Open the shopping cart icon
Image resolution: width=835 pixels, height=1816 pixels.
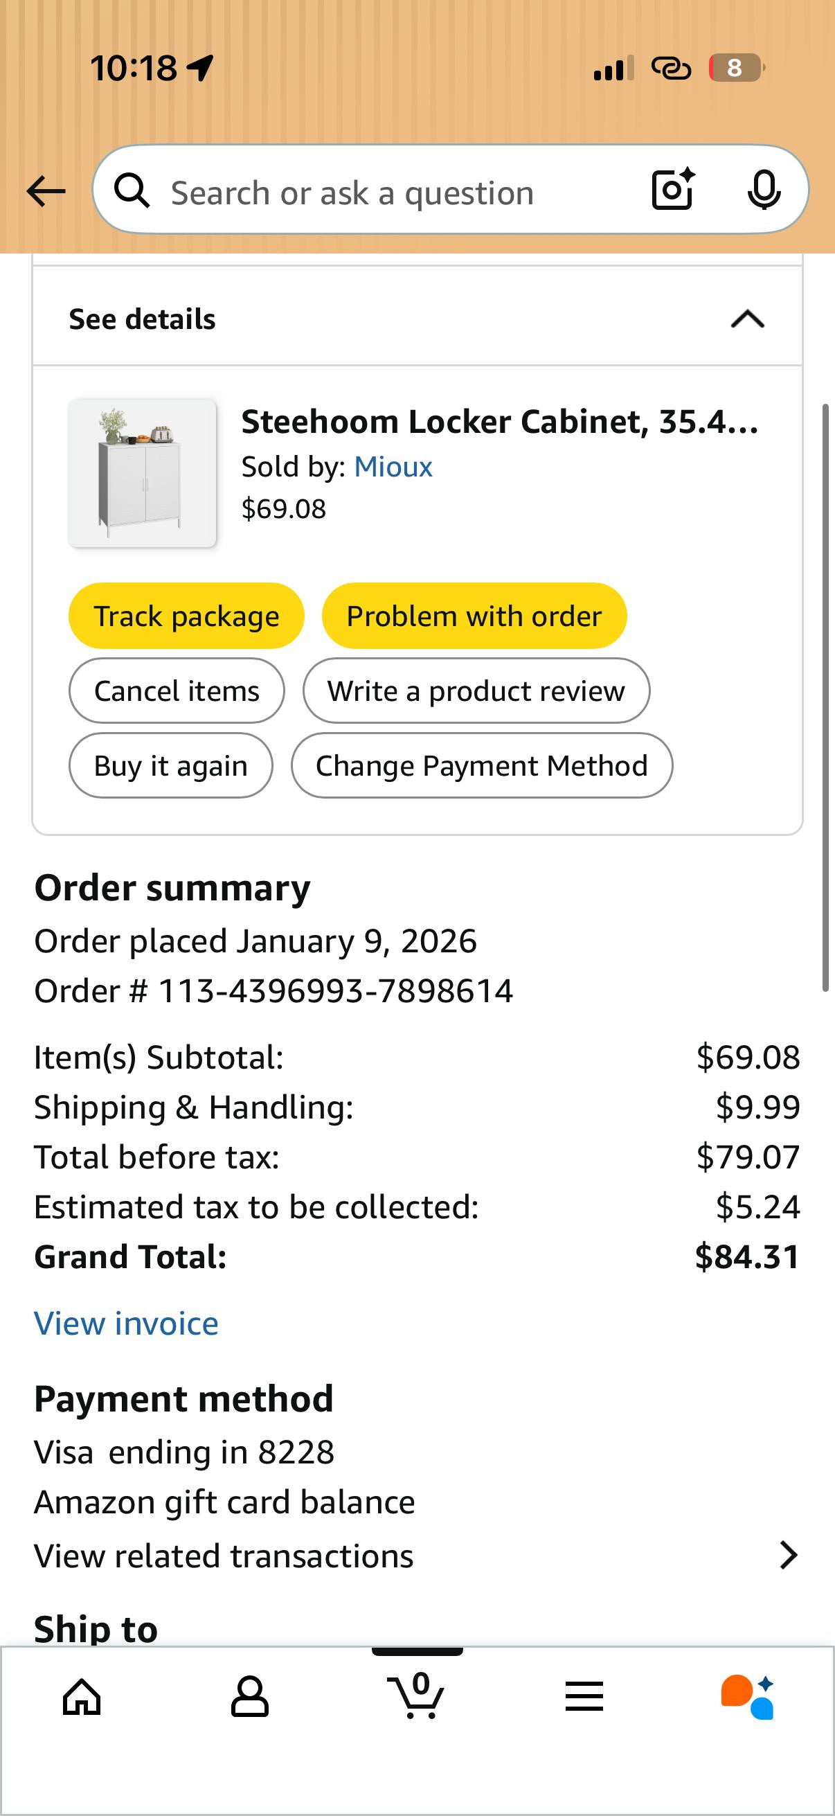coord(416,1695)
